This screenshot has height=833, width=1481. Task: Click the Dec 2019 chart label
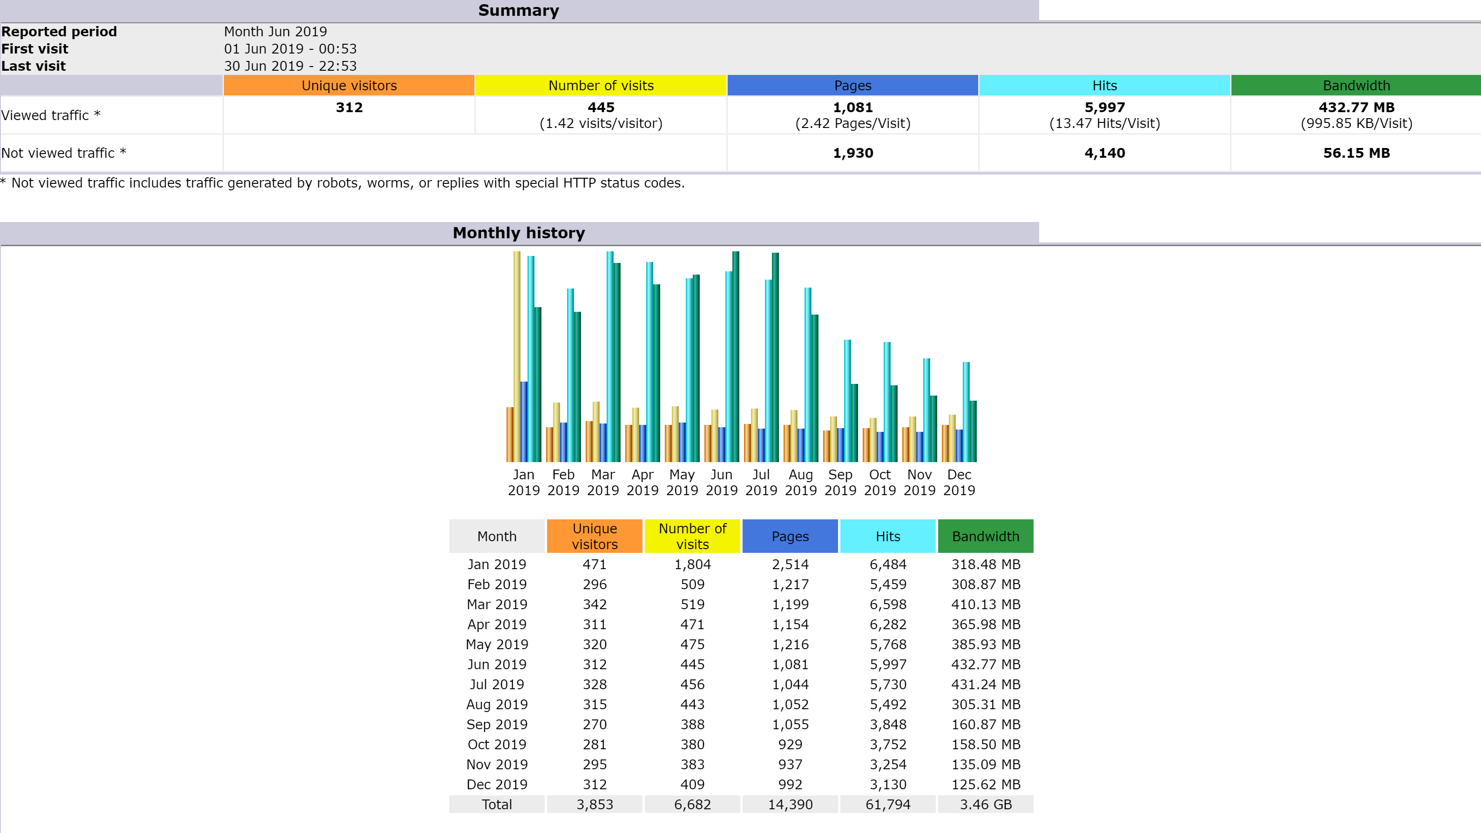[x=959, y=482]
